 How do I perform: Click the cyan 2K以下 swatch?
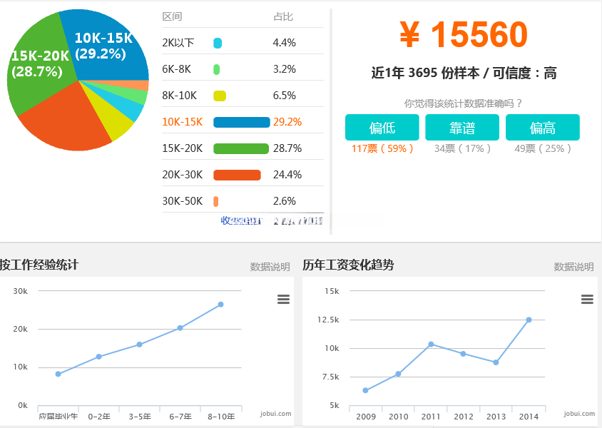(x=218, y=43)
